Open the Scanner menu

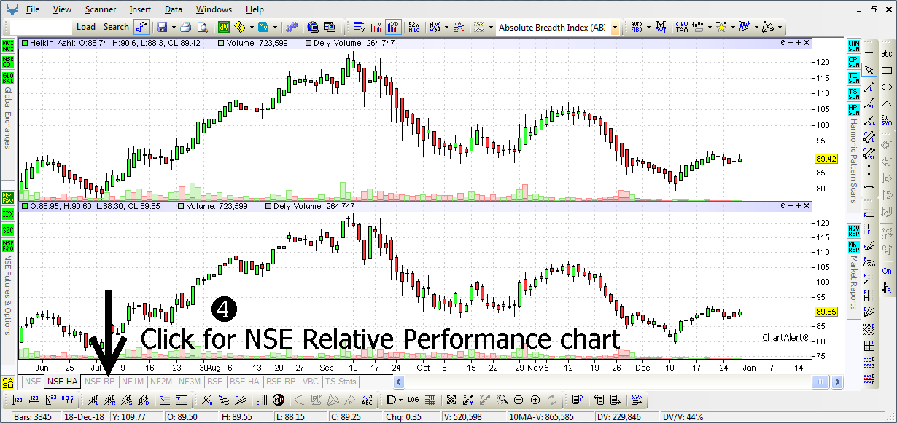pos(100,9)
